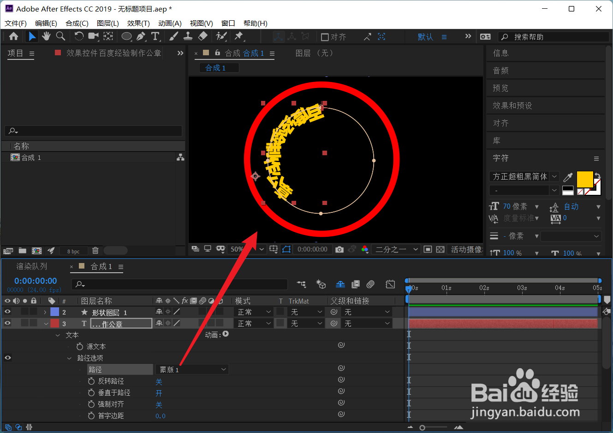Open composition mini-flowchart icon in timeline
The height and width of the screenshot is (433, 613).
click(301, 284)
